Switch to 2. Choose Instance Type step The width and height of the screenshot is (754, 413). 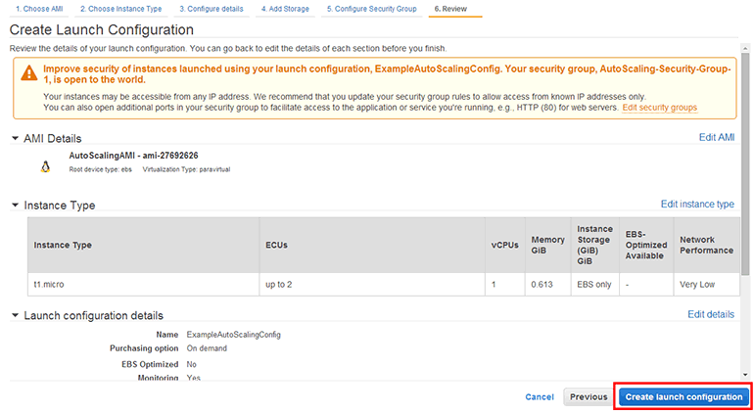121,9
